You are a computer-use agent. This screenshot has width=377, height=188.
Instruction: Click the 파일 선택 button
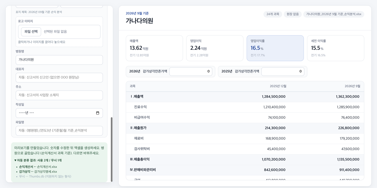[x=31, y=32]
